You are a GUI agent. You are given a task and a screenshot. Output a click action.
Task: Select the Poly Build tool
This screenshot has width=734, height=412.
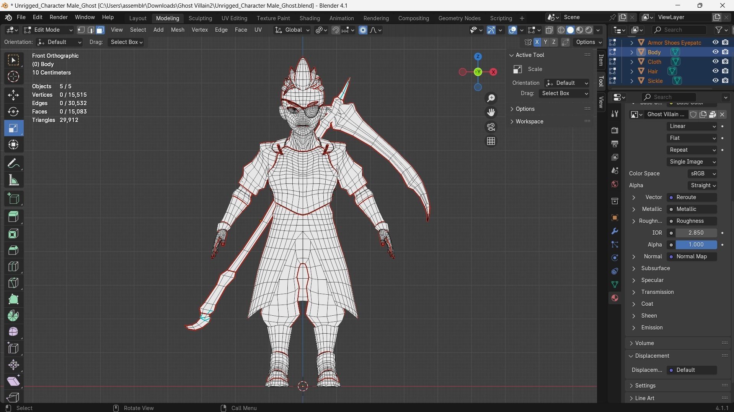click(13, 299)
